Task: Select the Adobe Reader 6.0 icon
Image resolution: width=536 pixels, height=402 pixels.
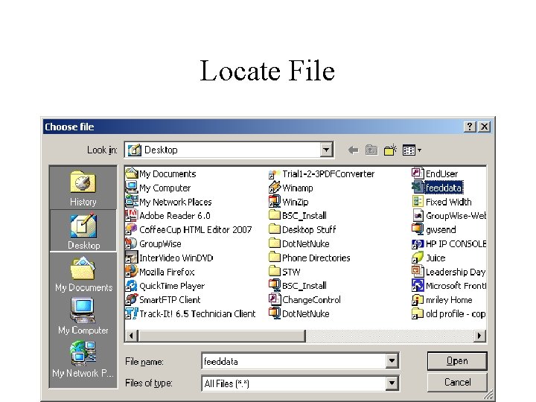Action: (131, 215)
